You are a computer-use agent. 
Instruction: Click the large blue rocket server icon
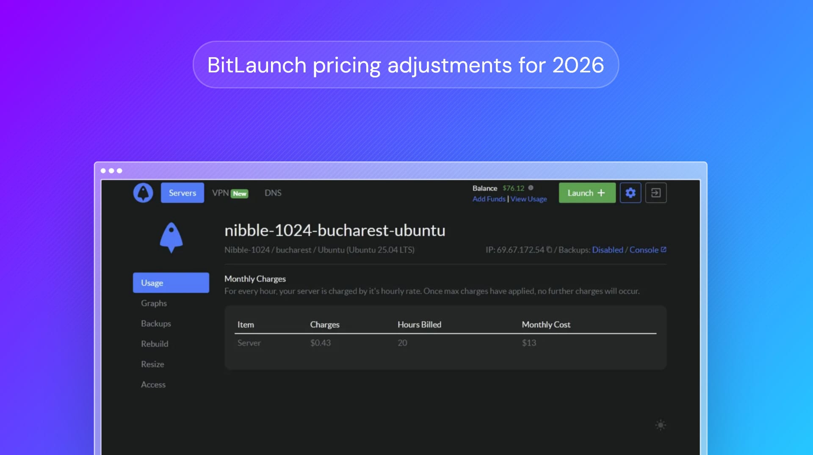pos(171,237)
